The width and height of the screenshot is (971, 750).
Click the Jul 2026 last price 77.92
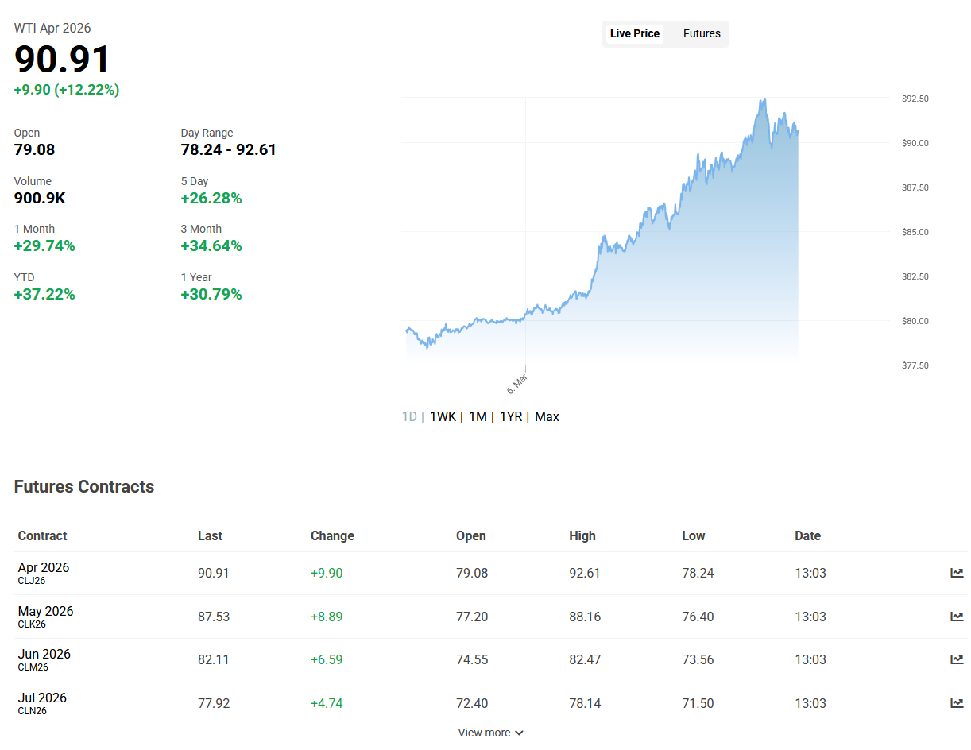[x=214, y=703]
